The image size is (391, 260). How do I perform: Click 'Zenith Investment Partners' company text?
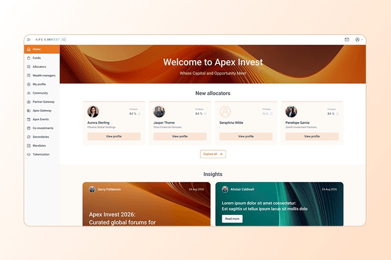point(301,127)
